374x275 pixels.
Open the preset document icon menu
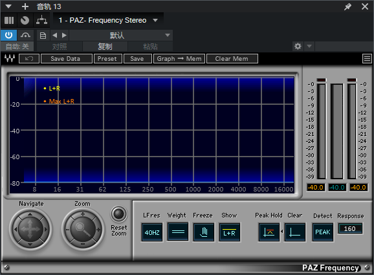(43, 36)
